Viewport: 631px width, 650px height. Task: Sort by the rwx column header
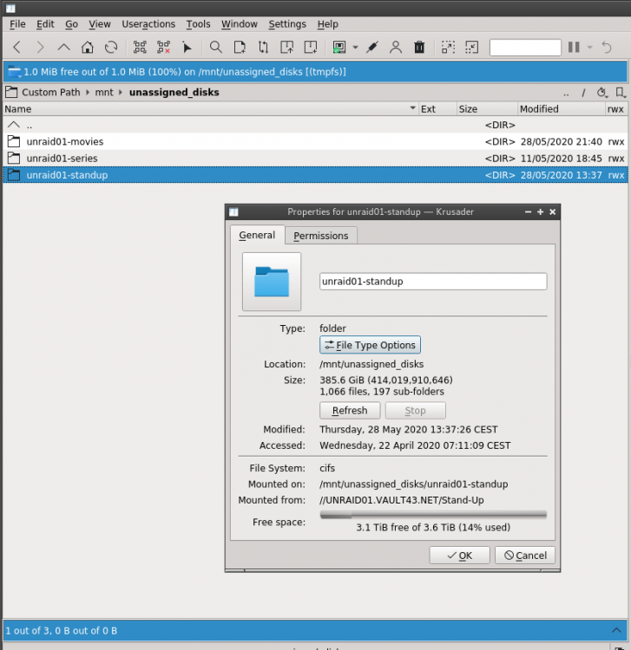pos(616,109)
